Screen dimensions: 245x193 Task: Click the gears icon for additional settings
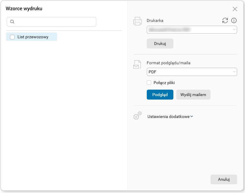137,116
